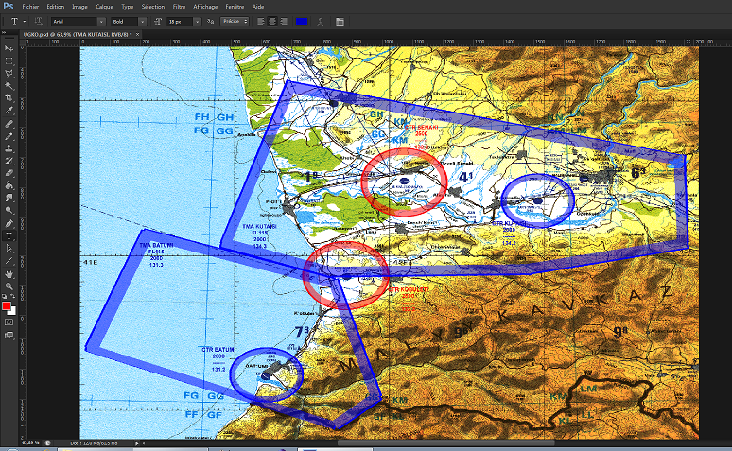Open the Aide menu
The width and height of the screenshot is (732, 451).
pos(258,7)
